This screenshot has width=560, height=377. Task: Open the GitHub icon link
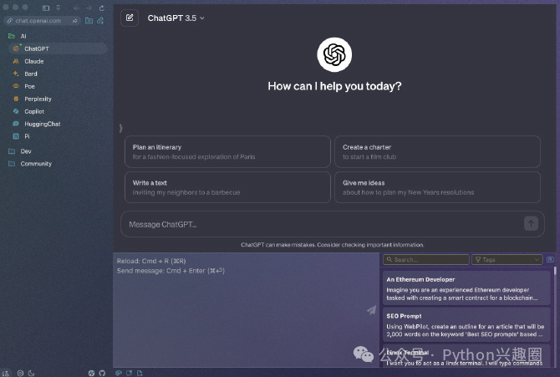pos(102,373)
